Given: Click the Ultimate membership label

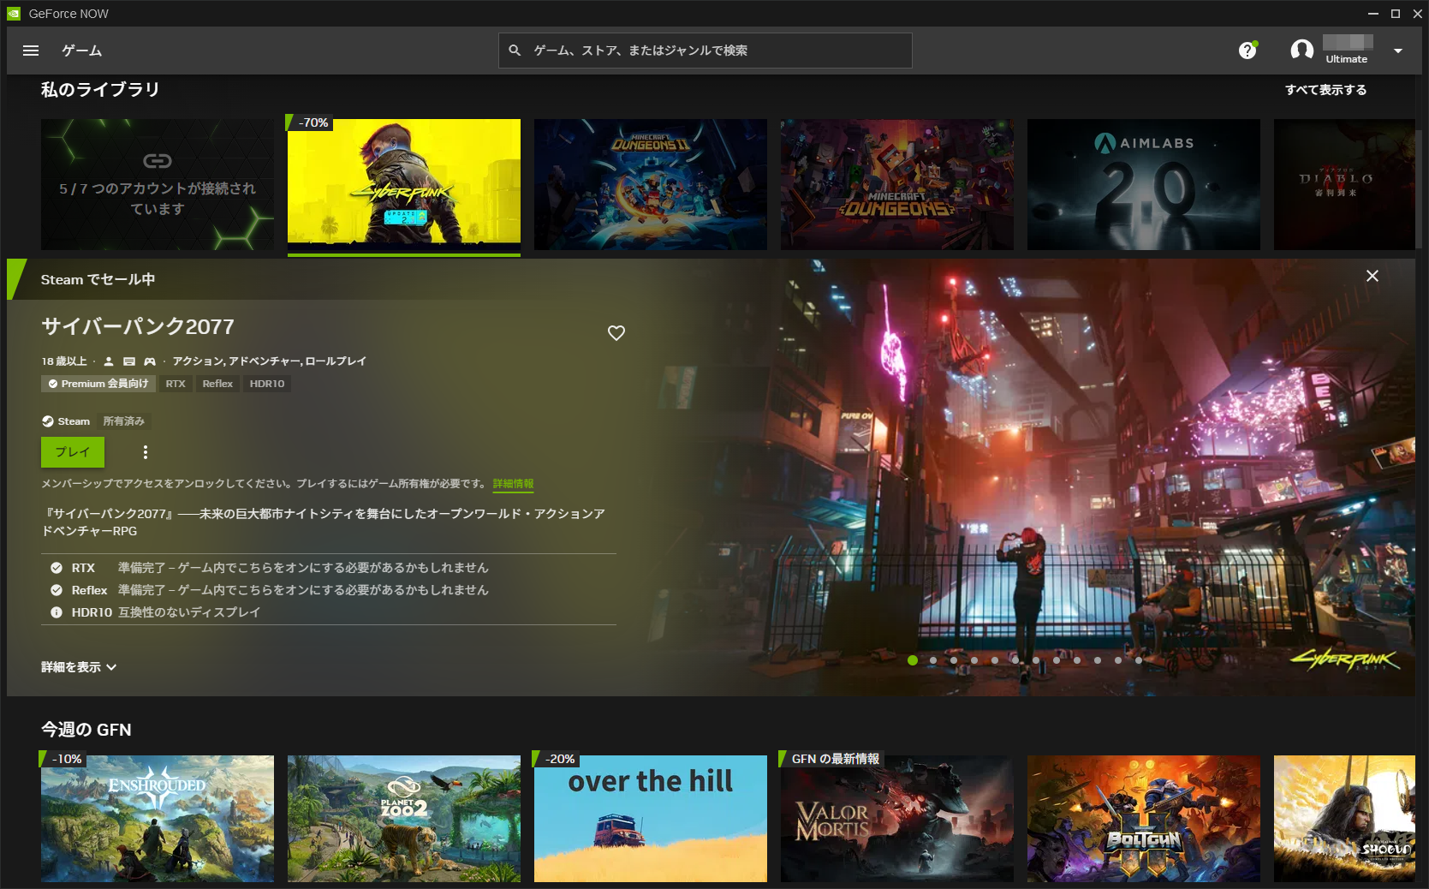Looking at the screenshot, I should pyautogui.click(x=1347, y=59).
